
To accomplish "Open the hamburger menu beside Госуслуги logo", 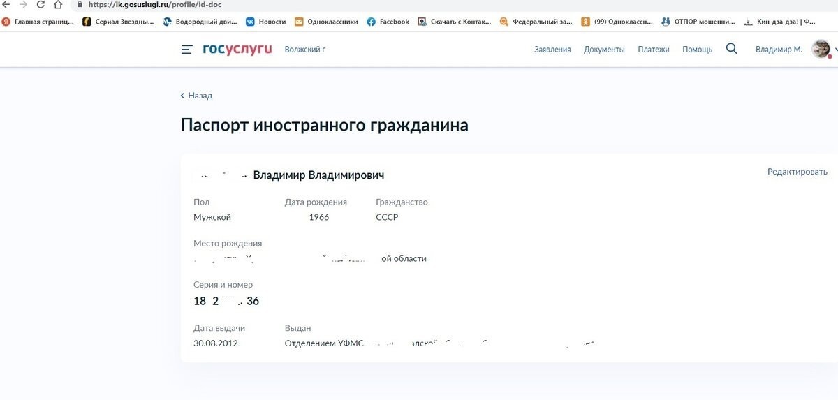I will (x=186, y=50).
